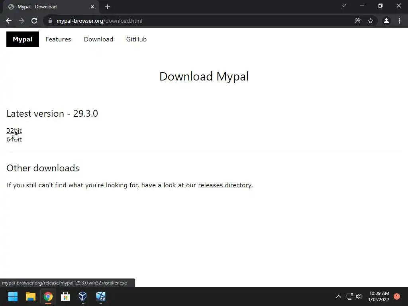Download the 32bit installer link
The image size is (408, 306).
pyautogui.click(x=14, y=130)
